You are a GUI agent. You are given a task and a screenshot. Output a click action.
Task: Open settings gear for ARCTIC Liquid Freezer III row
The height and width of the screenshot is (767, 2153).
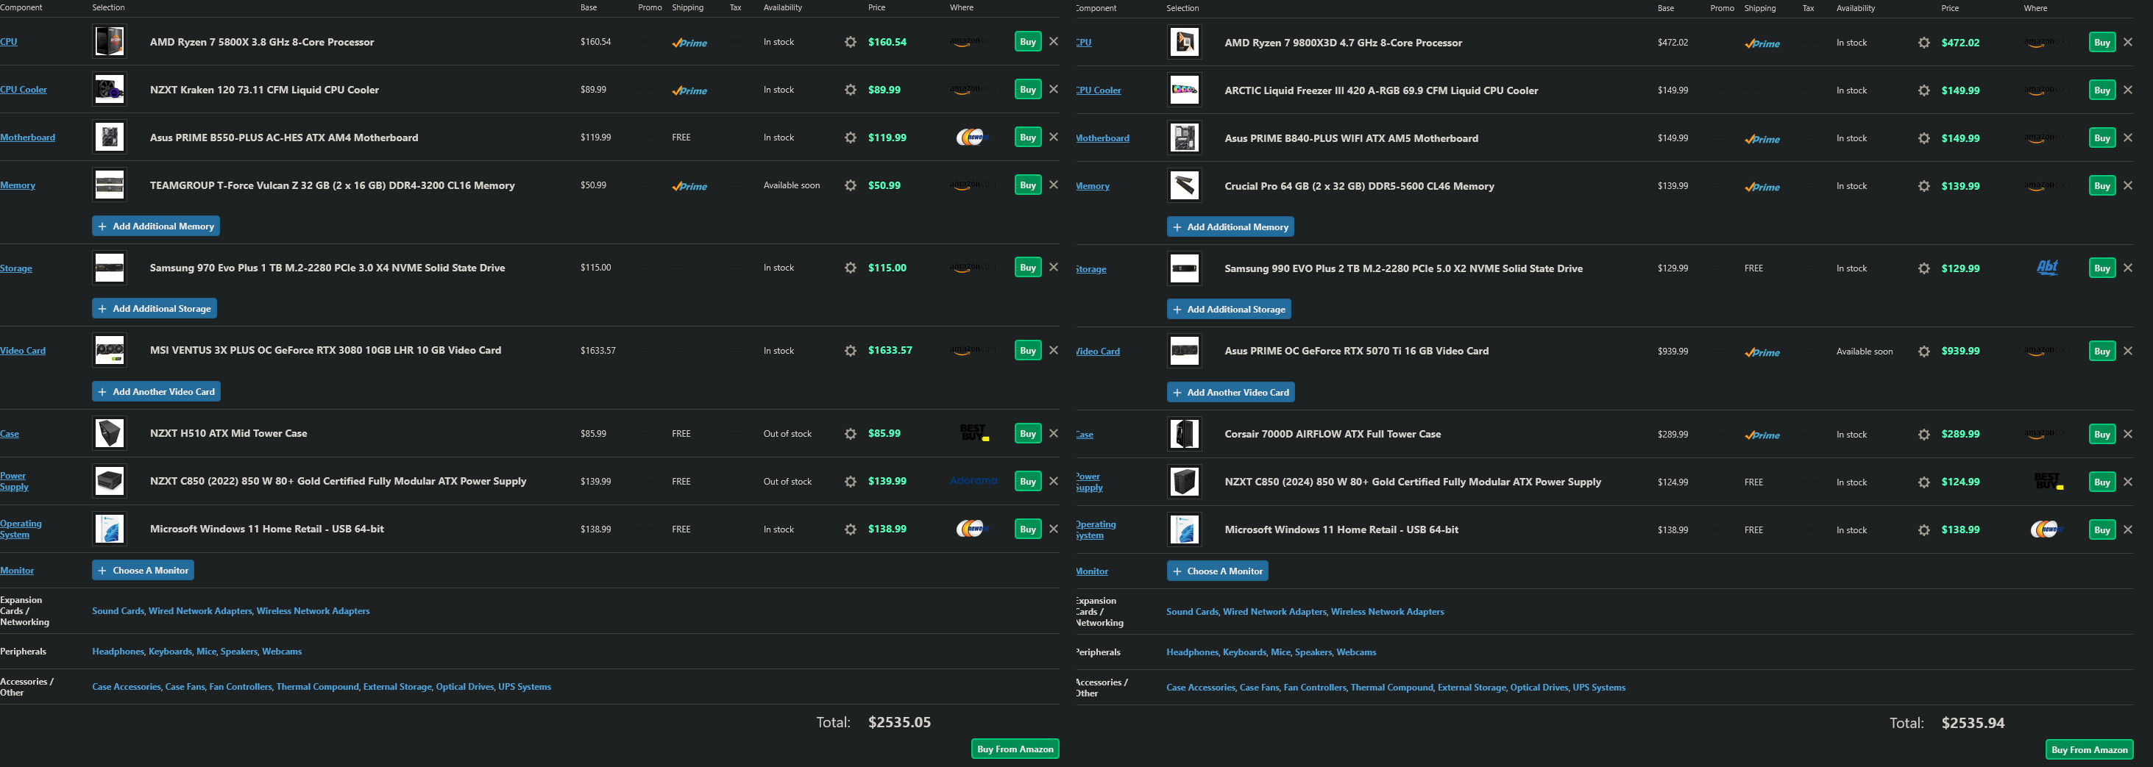click(x=1924, y=90)
